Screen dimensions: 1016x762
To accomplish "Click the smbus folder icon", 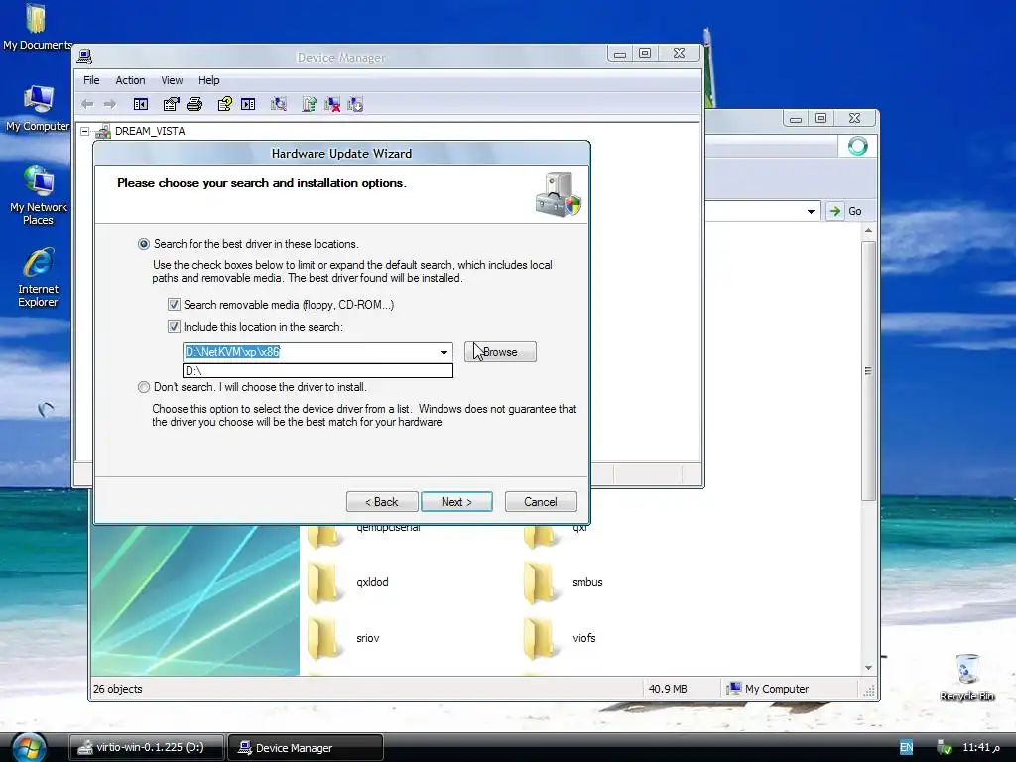I will [539, 582].
